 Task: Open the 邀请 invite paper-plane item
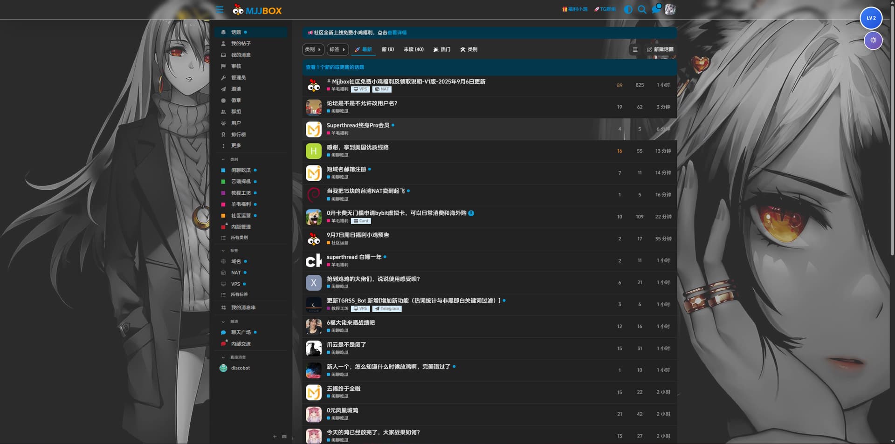tap(236, 89)
